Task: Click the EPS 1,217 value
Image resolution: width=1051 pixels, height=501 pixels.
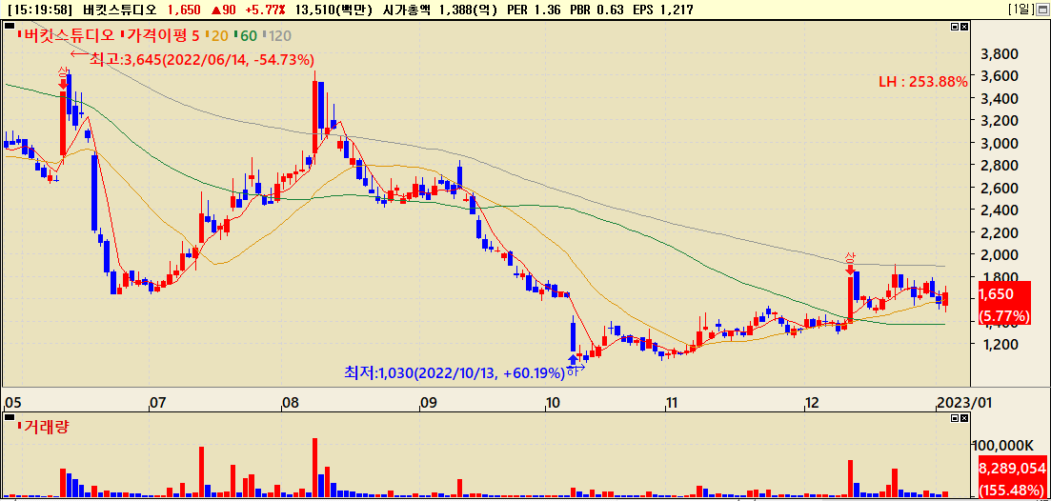Action: (x=662, y=10)
